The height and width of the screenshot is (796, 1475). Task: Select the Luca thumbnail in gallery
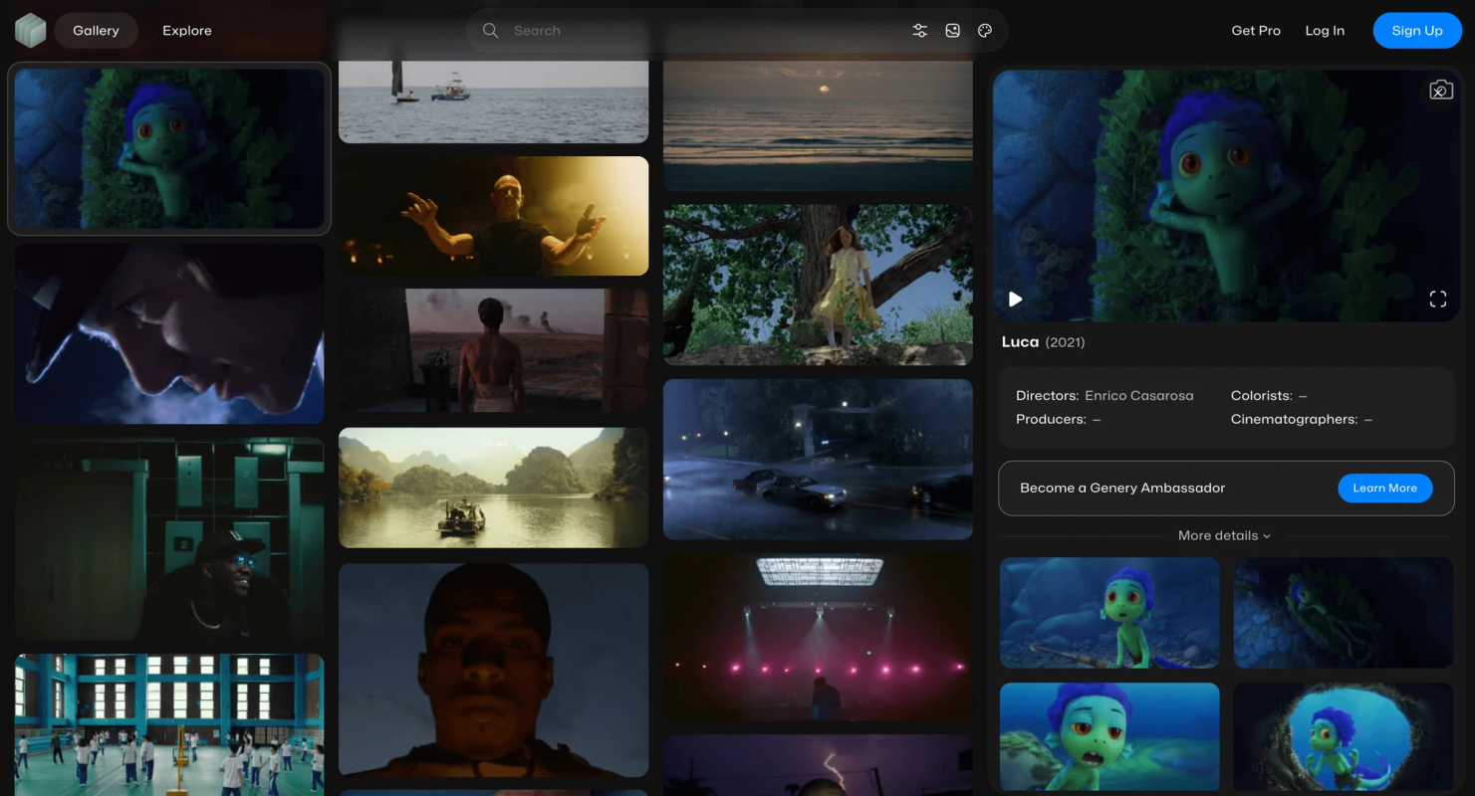[169, 149]
